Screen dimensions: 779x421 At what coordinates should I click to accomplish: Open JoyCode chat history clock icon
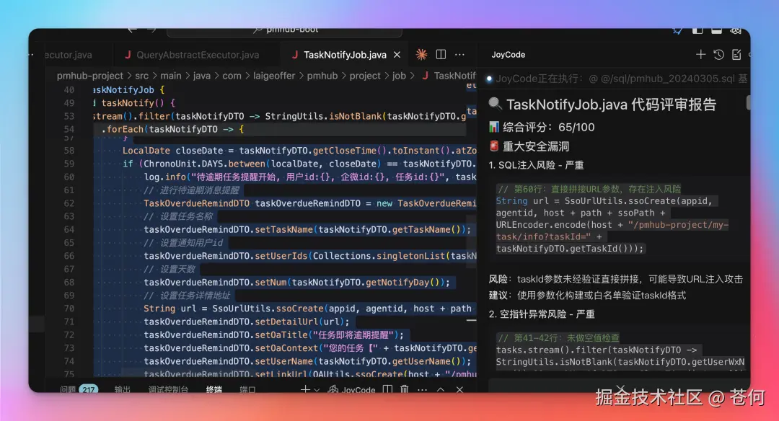(718, 55)
